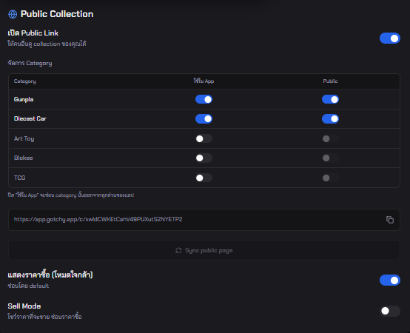Click Sync public page button
This screenshot has height=333, width=410.
[x=204, y=250]
